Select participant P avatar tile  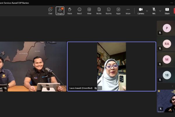click(167, 28)
